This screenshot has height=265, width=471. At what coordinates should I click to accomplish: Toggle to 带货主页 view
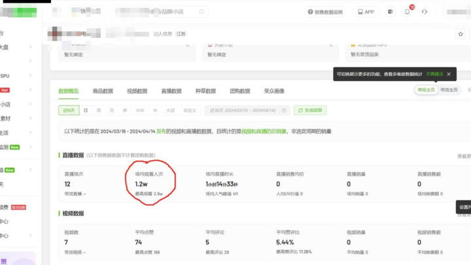click(x=449, y=90)
